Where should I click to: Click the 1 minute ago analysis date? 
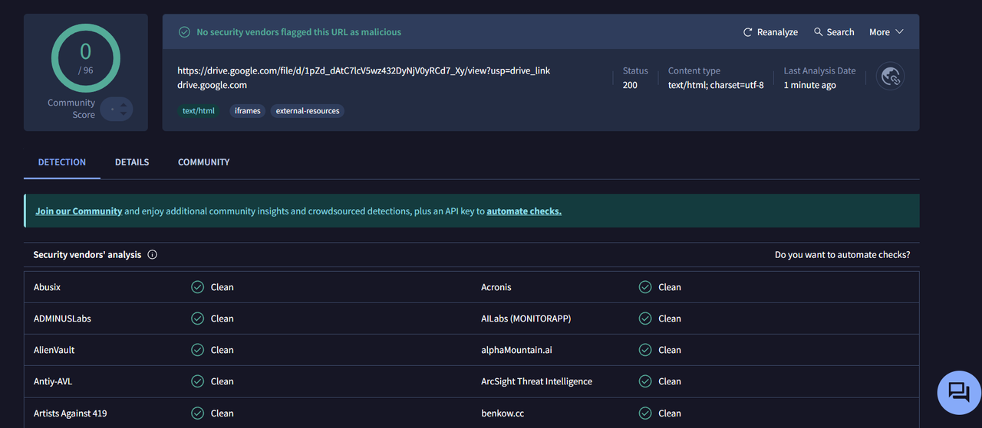click(809, 85)
